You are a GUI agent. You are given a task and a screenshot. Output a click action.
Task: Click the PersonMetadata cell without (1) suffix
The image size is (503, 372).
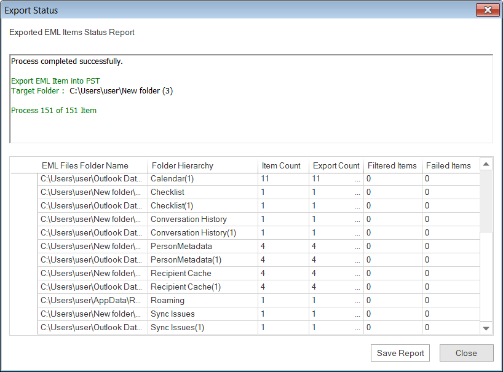[x=203, y=247]
